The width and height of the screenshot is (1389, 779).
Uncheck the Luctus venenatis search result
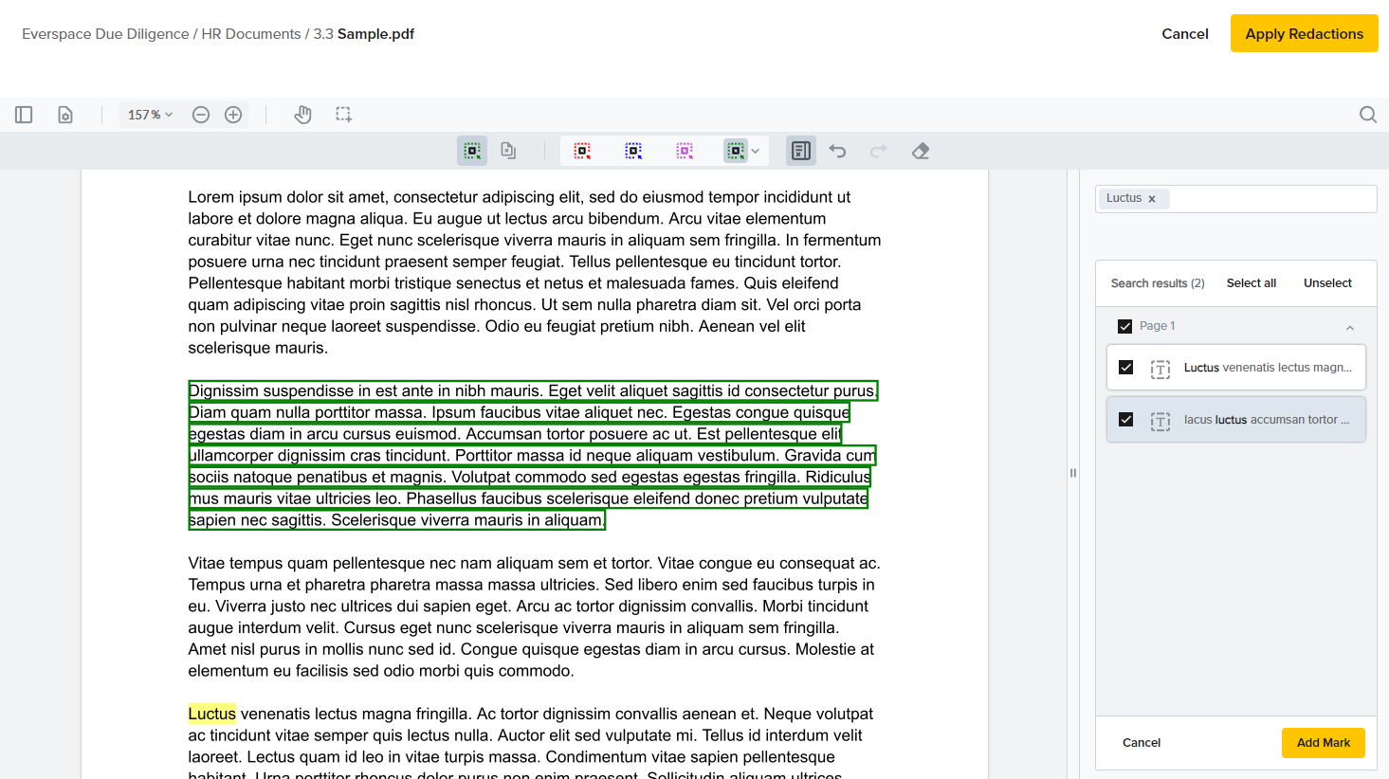(x=1125, y=369)
